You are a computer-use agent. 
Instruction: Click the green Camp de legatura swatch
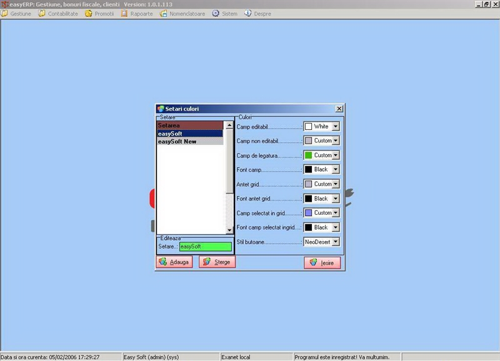click(x=308, y=155)
